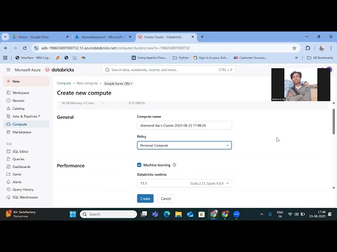Show hidden system tray icons
Image resolution: width=337 pixels, height=252 pixels.
click(x=262, y=214)
